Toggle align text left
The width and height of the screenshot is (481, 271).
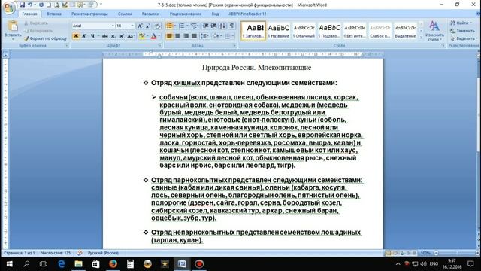pos(169,36)
